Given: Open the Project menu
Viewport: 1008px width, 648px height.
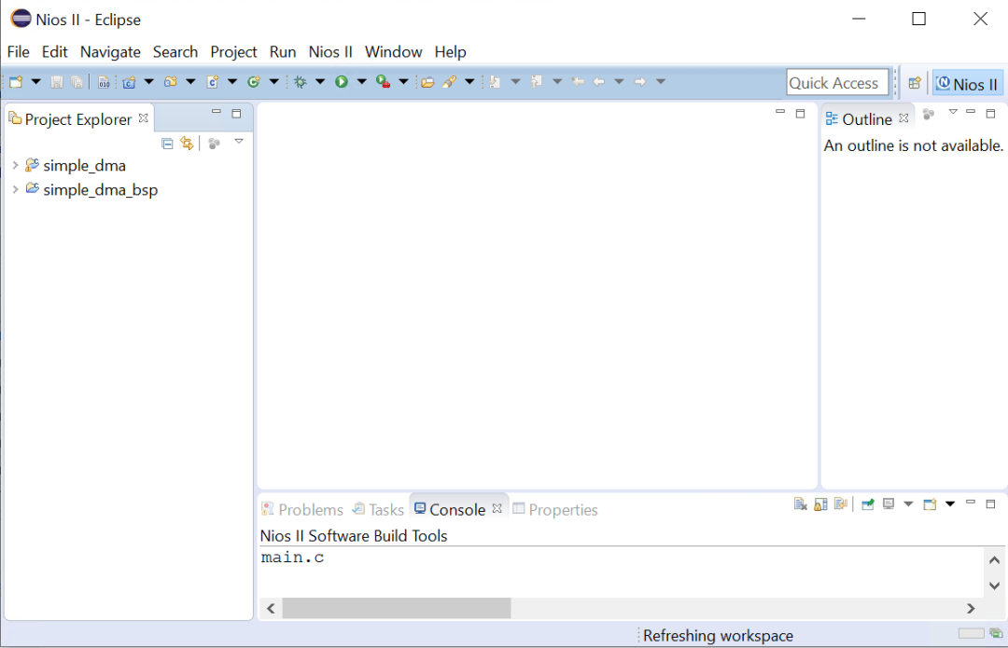Looking at the screenshot, I should point(233,52).
